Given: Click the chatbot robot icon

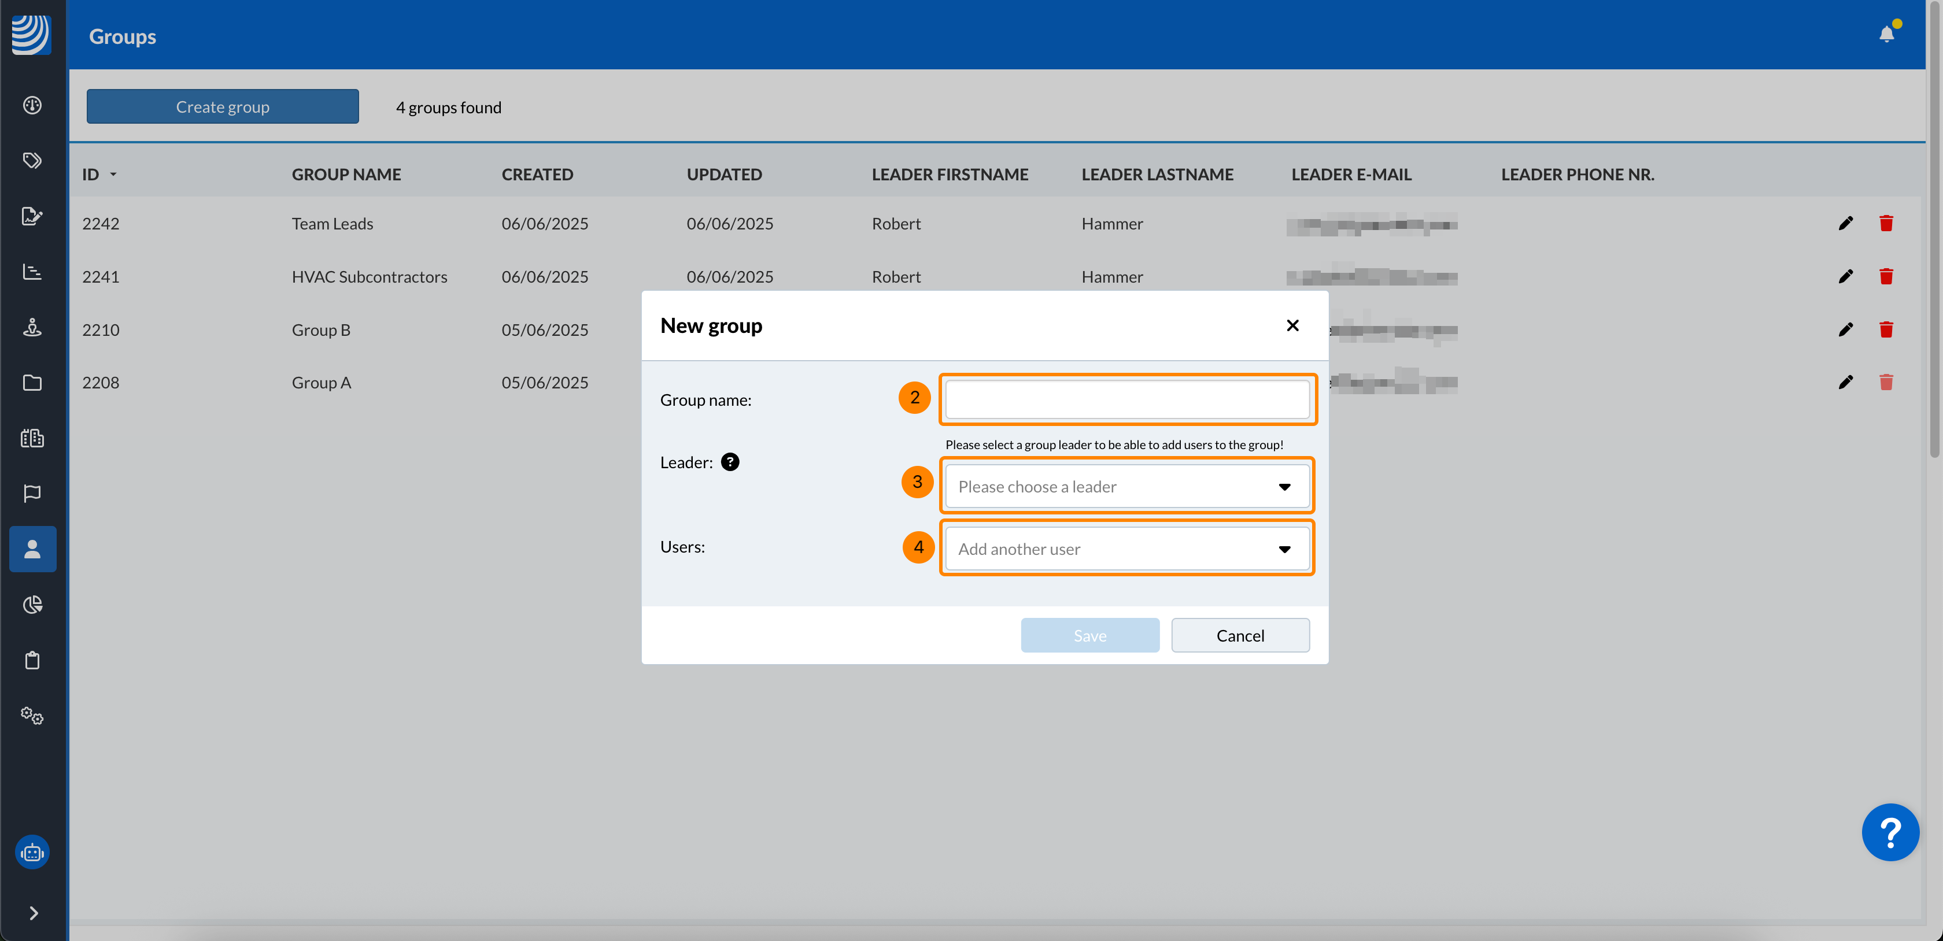Looking at the screenshot, I should [x=32, y=852].
